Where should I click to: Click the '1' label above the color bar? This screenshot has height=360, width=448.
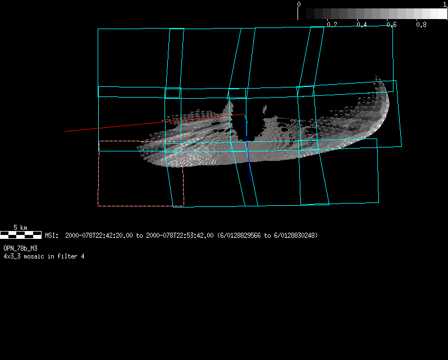pos(445,4)
